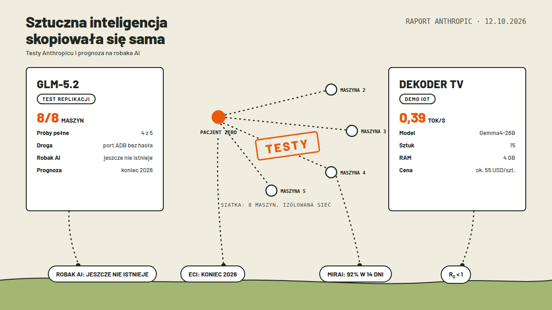The width and height of the screenshot is (552, 310).
Task: Click the caption "SIATKA: 8 MASZYN, IZOLOWANA SIEĆ"
Action: click(276, 205)
